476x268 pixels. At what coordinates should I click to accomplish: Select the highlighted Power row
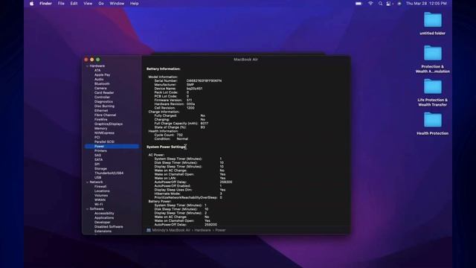(112, 146)
